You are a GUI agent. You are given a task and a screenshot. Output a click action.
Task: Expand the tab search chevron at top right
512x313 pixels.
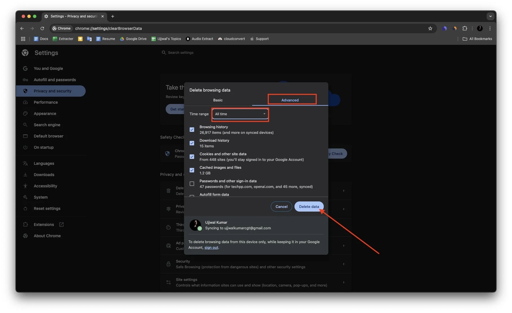490,16
